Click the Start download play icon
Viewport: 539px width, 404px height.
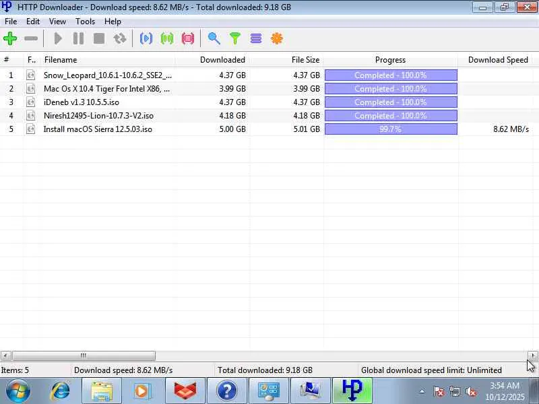point(58,38)
